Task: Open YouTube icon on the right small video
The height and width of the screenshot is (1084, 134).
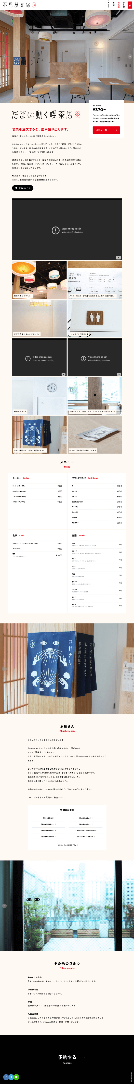Action: point(119,374)
